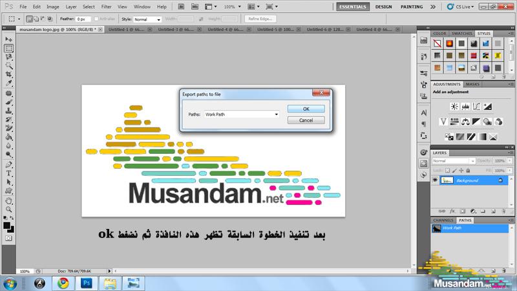Choose Add to selection mode
The width and height of the screenshot is (517, 291).
(x=36, y=19)
